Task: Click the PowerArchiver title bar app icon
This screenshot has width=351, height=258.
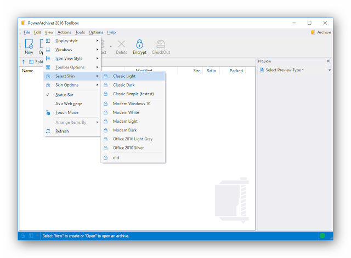Action: coord(23,23)
